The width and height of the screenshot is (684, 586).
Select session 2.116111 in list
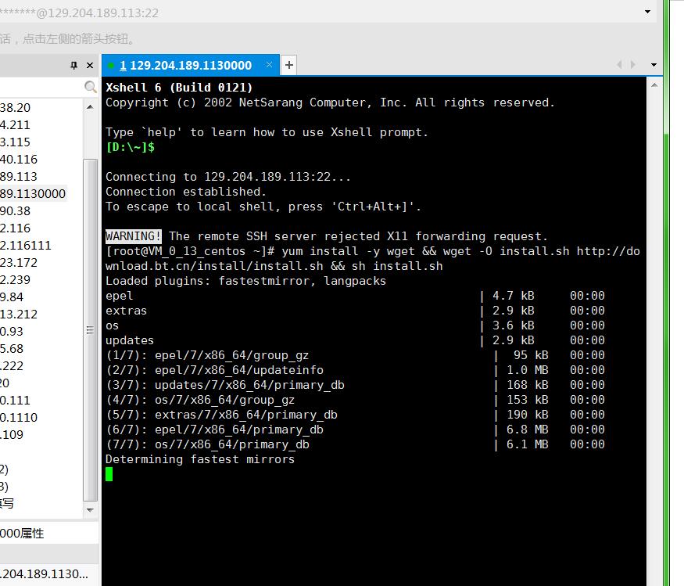26,245
